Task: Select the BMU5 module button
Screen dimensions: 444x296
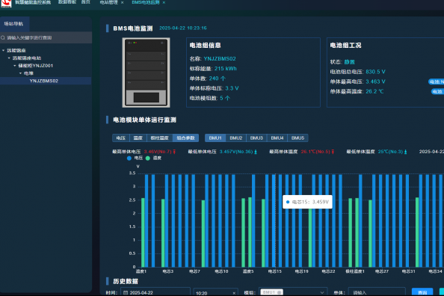Action: [x=298, y=138]
